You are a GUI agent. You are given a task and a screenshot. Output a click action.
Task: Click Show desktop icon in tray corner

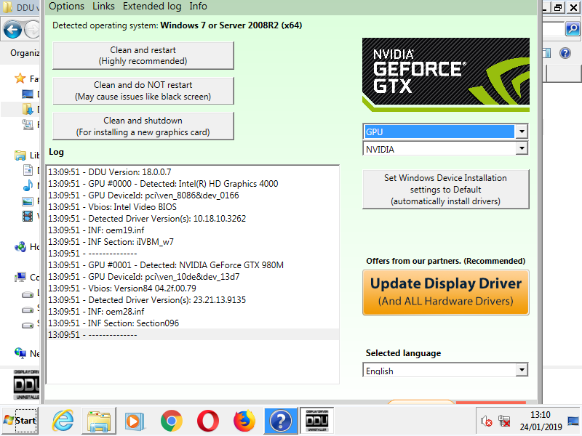point(573,421)
